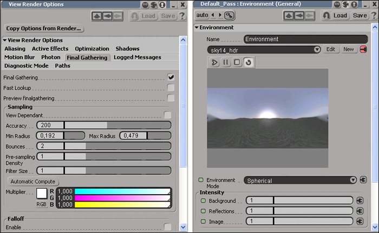Click Load button in Environment window
379x233 pixels.
[340, 16]
